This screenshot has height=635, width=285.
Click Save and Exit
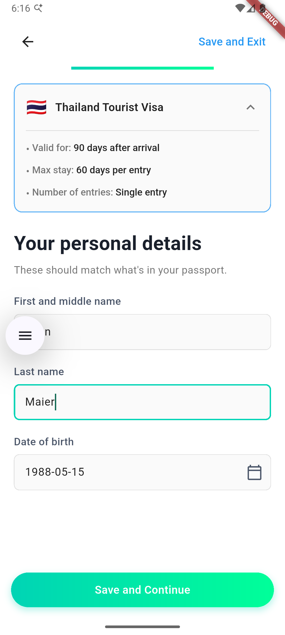click(232, 42)
